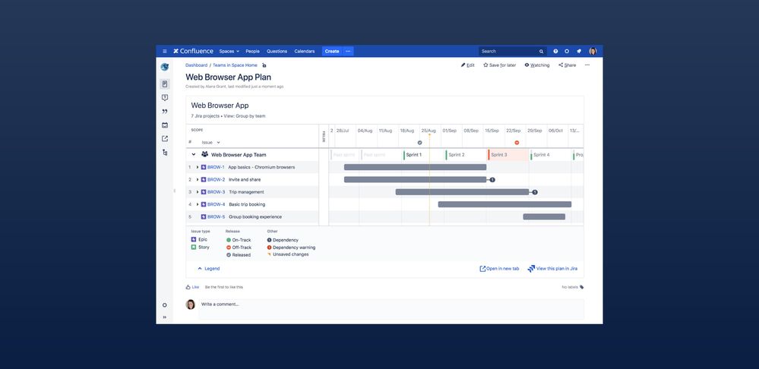Screen dimensions: 759x369
Task: Open the Spaces dropdown menu
Action: point(229,52)
